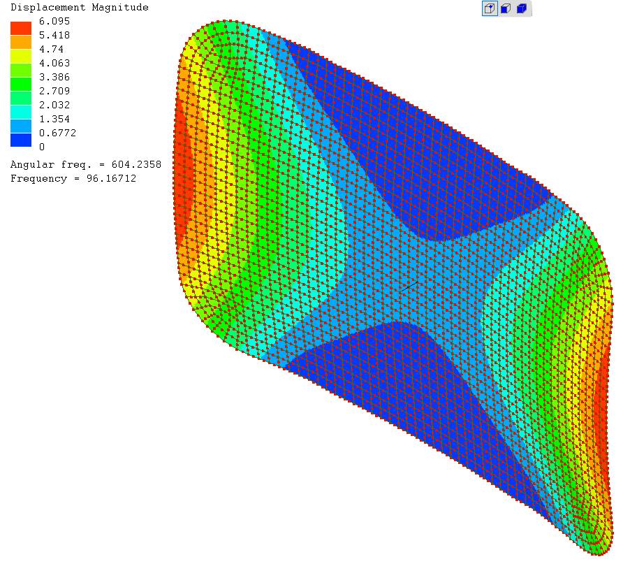The height and width of the screenshot is (580, 637).
Task: Click the light blue 1.354 legend swatch
Action: (21, 126)
